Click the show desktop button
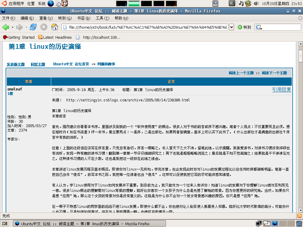 [5, 223]
